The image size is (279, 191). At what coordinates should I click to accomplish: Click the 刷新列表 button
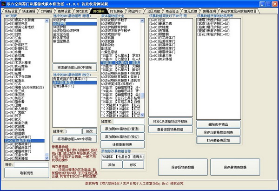[26, 172]
